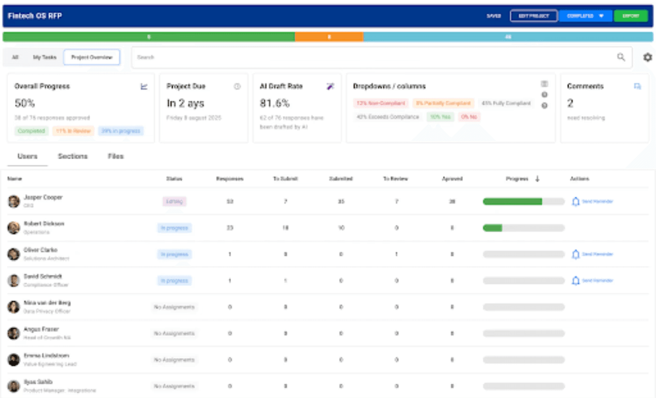
Task: Click the green Export button
Action: [630, 15]
